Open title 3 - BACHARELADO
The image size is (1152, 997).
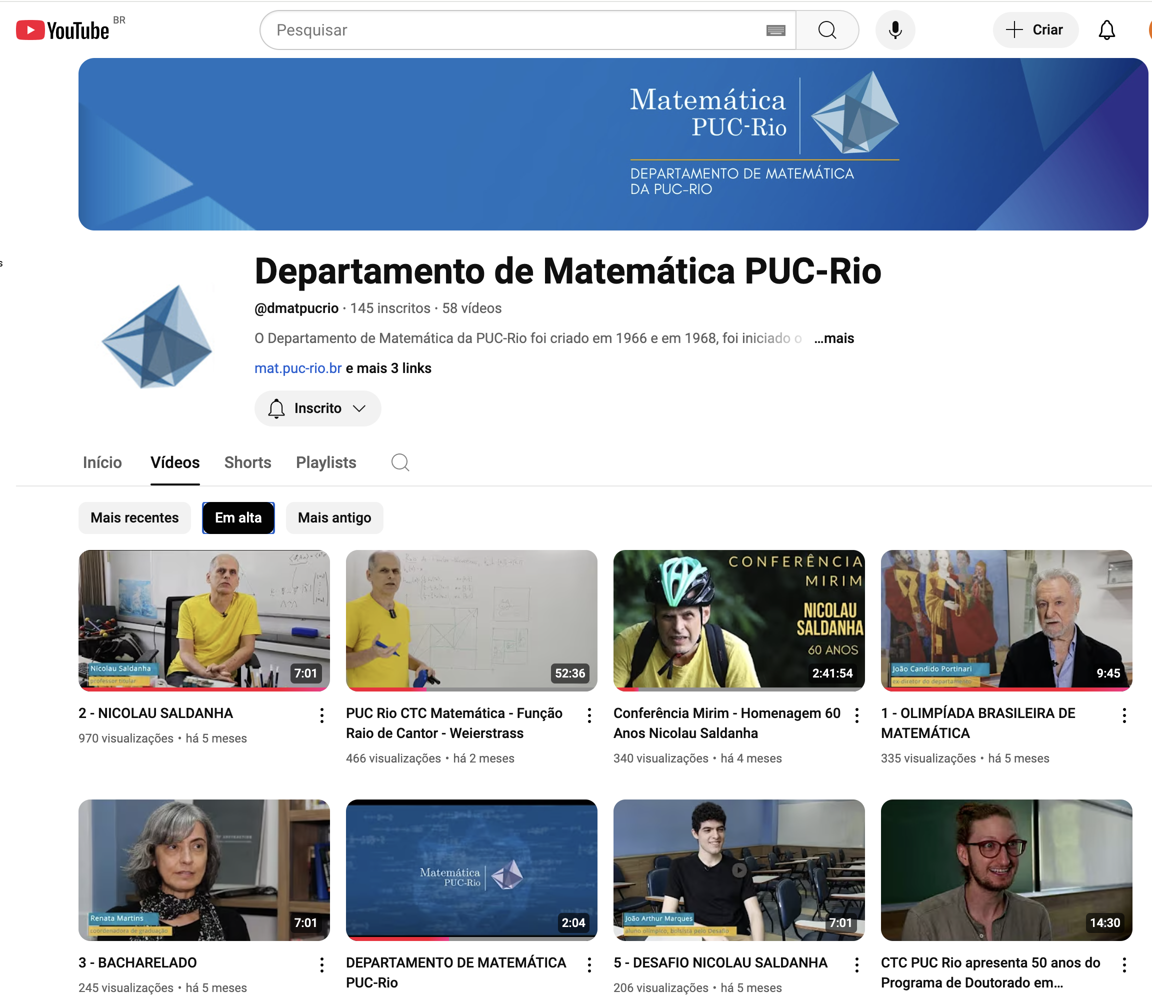click(137, 962)
